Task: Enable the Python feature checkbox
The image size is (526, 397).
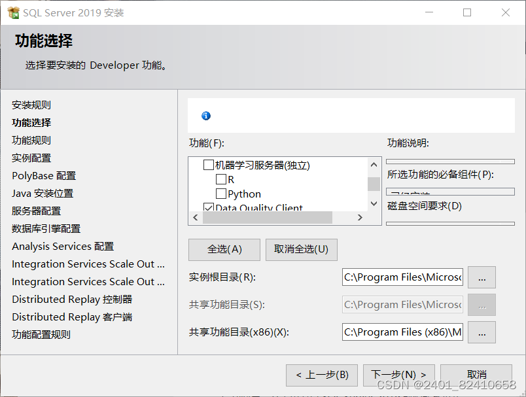Action: 220,194
